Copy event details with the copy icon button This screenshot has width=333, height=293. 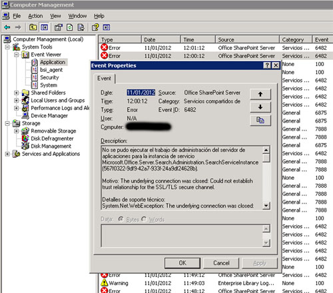260,121
